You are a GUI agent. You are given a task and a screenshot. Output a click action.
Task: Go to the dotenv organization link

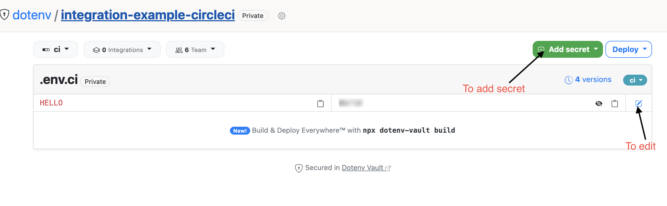32,15
